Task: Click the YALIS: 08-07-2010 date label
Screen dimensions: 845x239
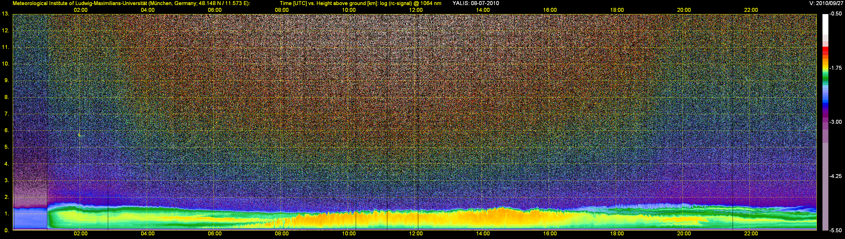Action: (x=476, y=3)
